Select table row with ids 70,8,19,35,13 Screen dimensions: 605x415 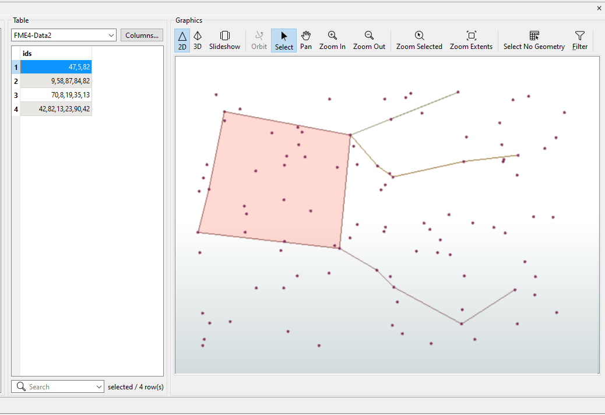(56, 94)
